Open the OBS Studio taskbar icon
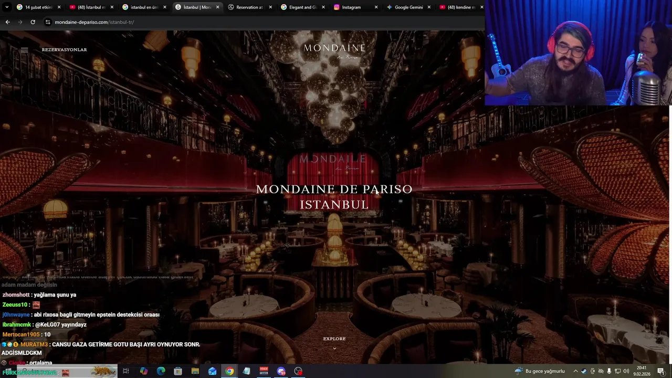The image size is (672, 378). (x=299, y=371)
